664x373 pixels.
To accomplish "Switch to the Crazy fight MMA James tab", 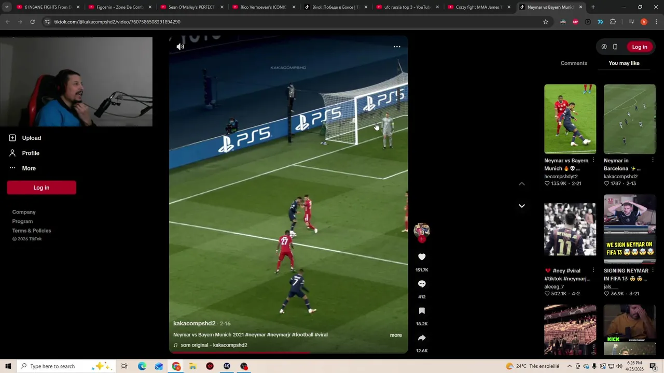I will tap(478, 7).
